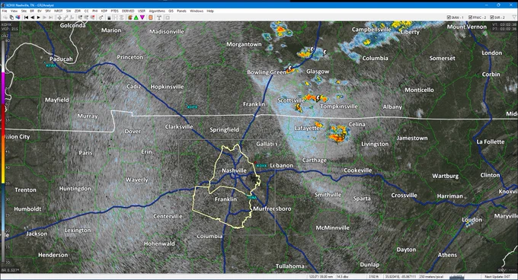
Task: Select the SRV product
Action: coord(48,11)
